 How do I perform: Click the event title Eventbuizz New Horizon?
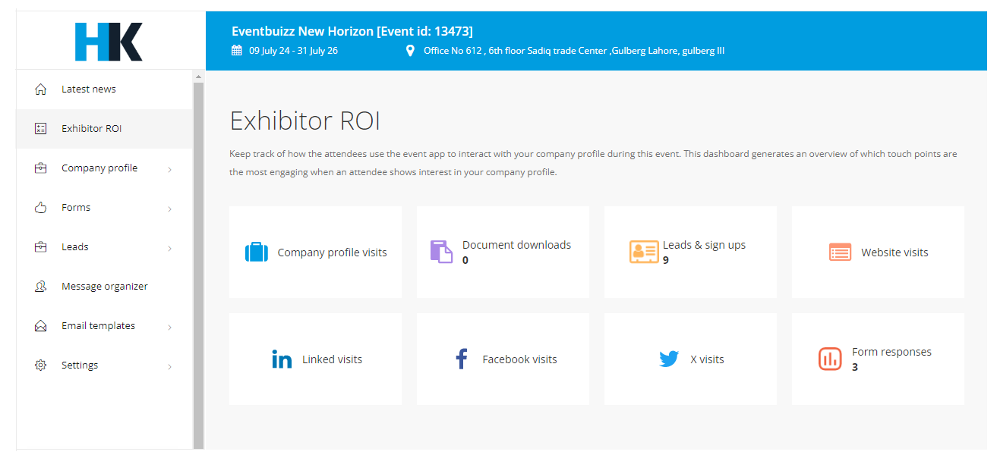tap(352, 31)
